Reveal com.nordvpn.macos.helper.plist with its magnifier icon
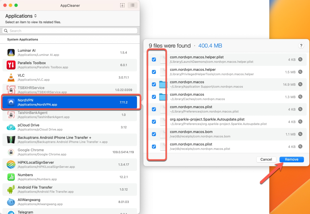This screenshot has width=310, height=214. (300, 59)
